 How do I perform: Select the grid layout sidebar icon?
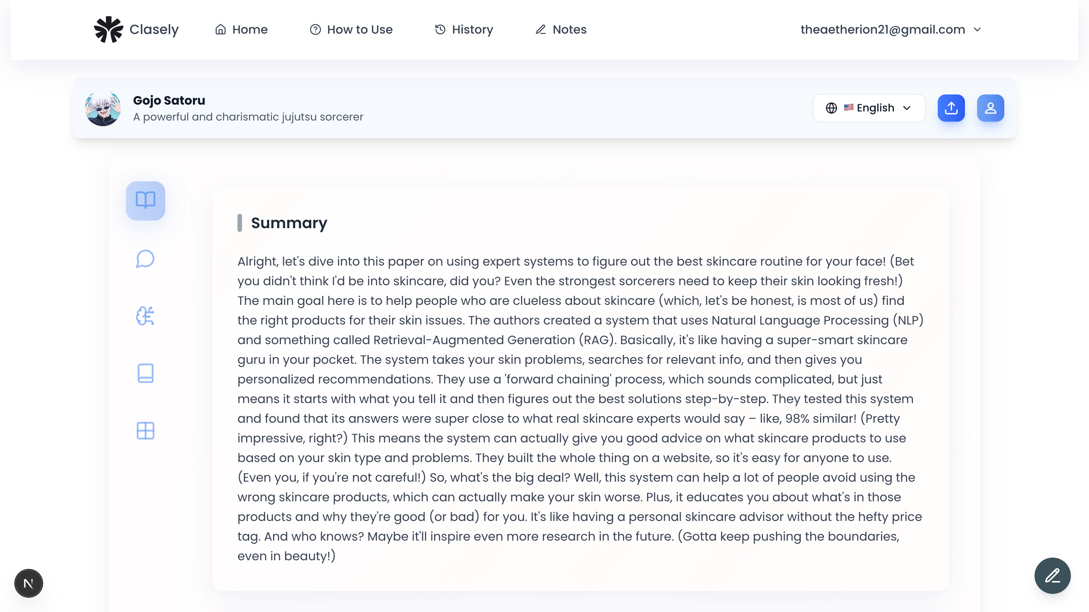coord(146,431)
